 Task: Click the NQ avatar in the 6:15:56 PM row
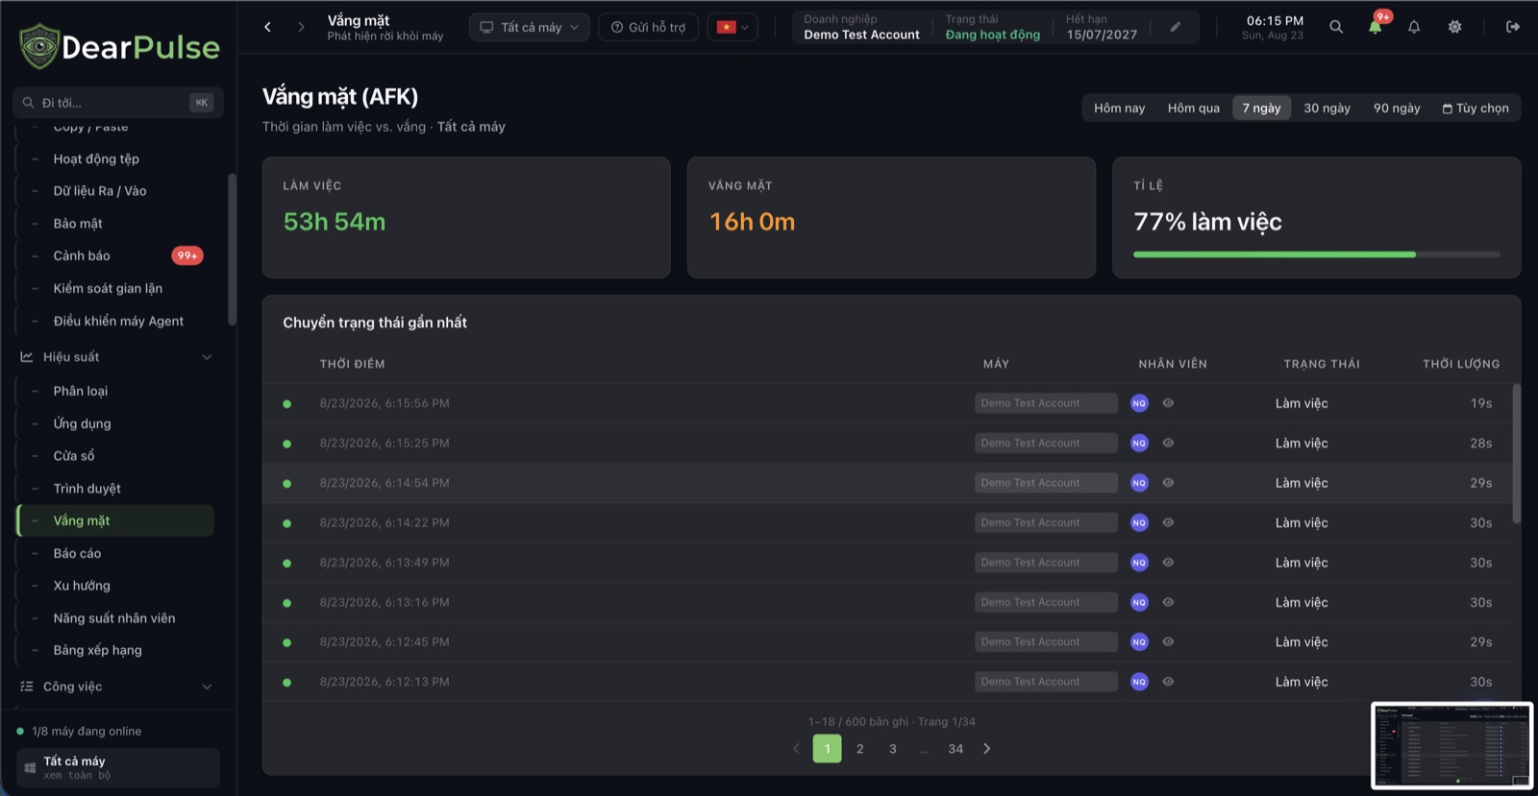(1139, 403)
